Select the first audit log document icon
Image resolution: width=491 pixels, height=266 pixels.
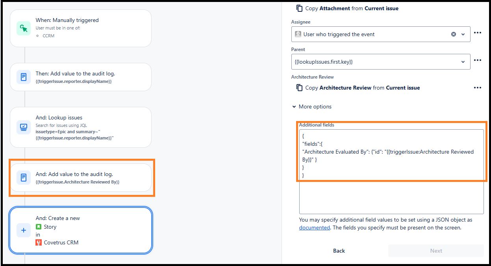[x=24, y=77]
